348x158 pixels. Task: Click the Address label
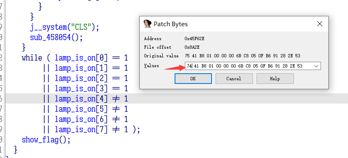tap(153, 38)
